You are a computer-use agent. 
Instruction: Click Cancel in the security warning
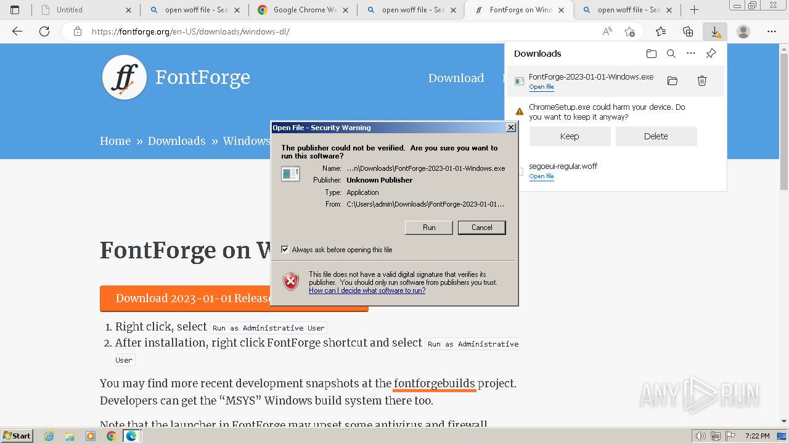[482, 228]
